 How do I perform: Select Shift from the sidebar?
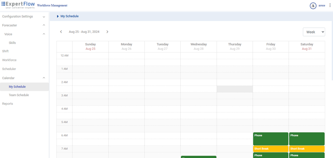(x=5, y=51)
